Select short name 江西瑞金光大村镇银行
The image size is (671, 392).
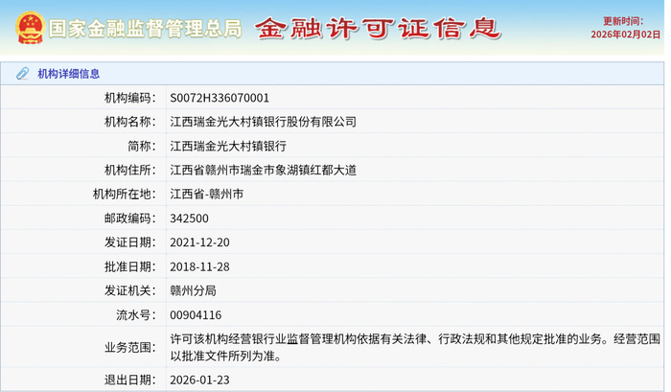pos(228,147)
